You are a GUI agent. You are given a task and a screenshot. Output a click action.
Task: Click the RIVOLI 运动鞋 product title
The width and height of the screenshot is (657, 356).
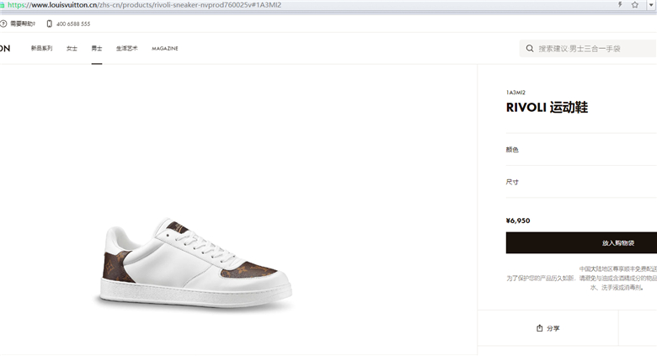[x=547, y=107]
